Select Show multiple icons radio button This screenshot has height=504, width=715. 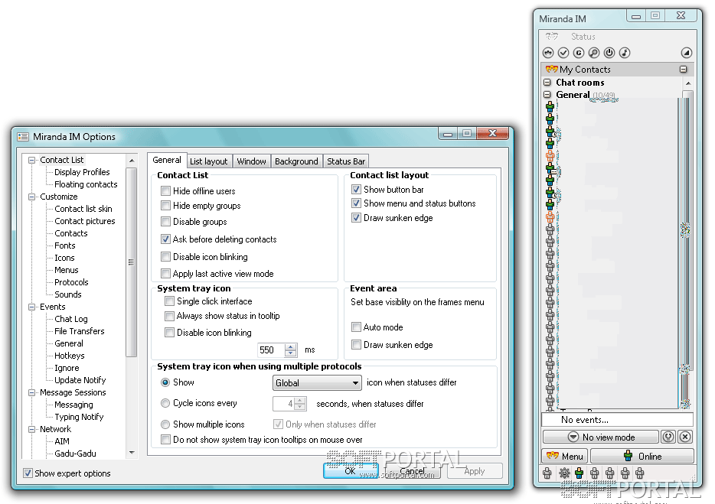click(x=165, y=424)
